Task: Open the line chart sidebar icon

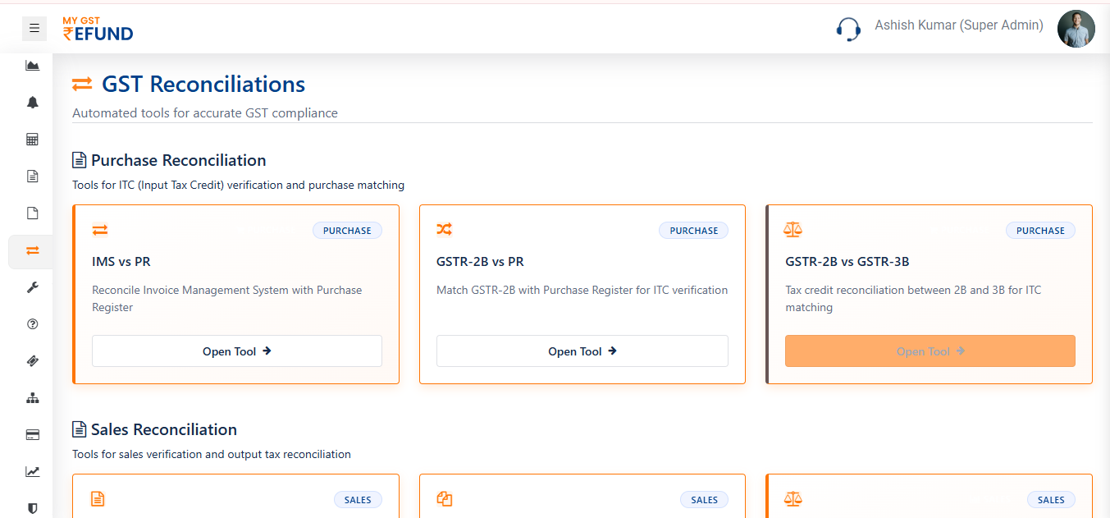Action: (33, 472)
